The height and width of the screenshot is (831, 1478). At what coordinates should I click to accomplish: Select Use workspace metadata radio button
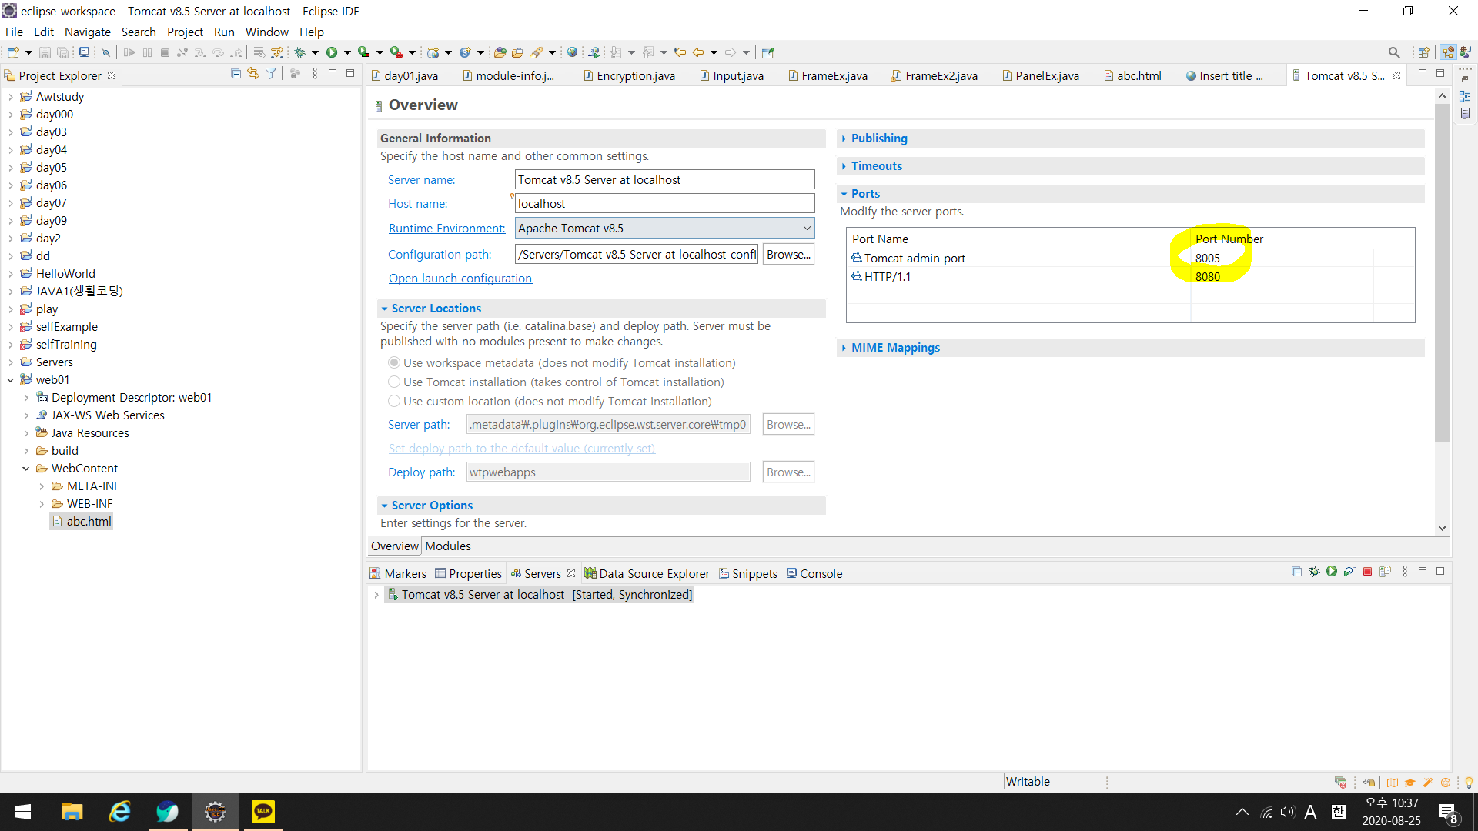[x=394, y=362]
